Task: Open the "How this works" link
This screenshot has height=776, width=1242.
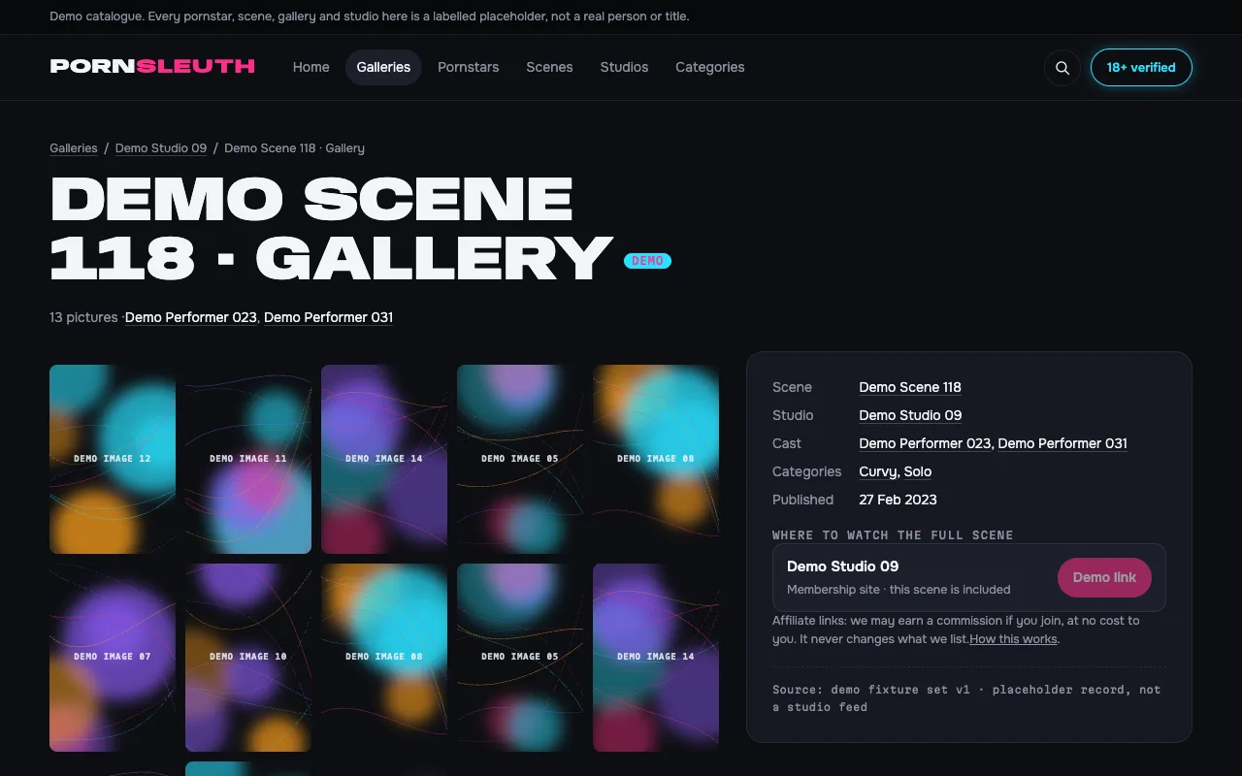Action: click(x=1013, y=639)
